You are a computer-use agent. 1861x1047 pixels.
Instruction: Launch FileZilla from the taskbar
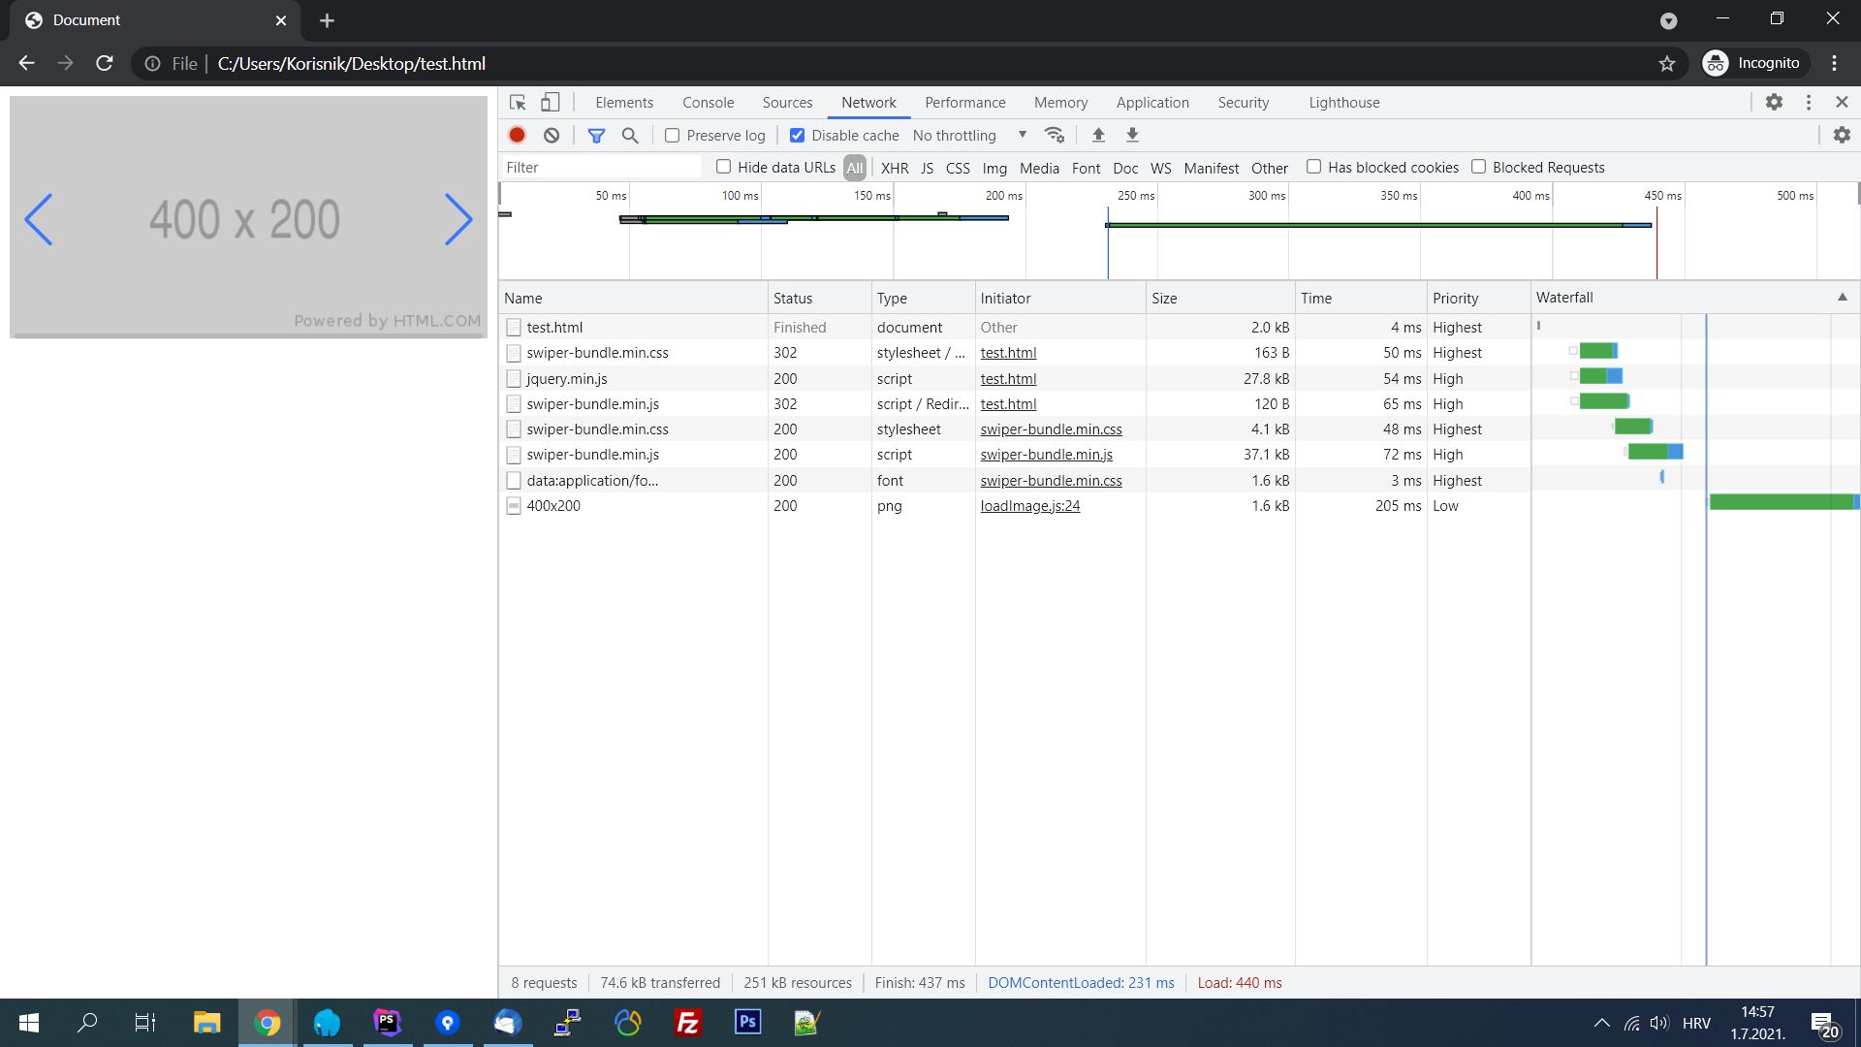(x=687, y=1023)
